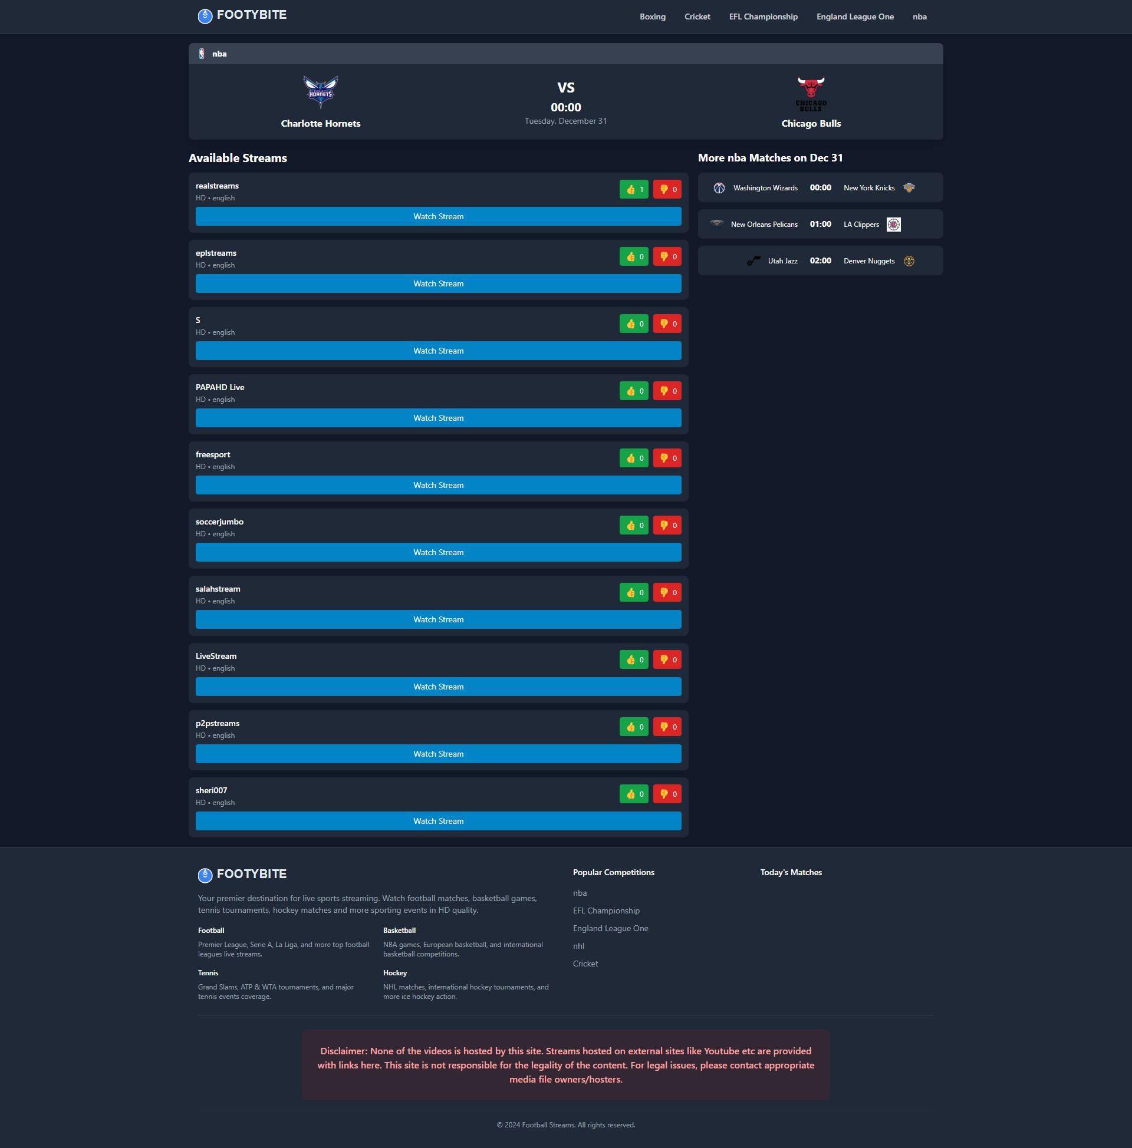Downvote the freesport stream
Viewport: 1132px width, 1148px height.
point(667,458)
